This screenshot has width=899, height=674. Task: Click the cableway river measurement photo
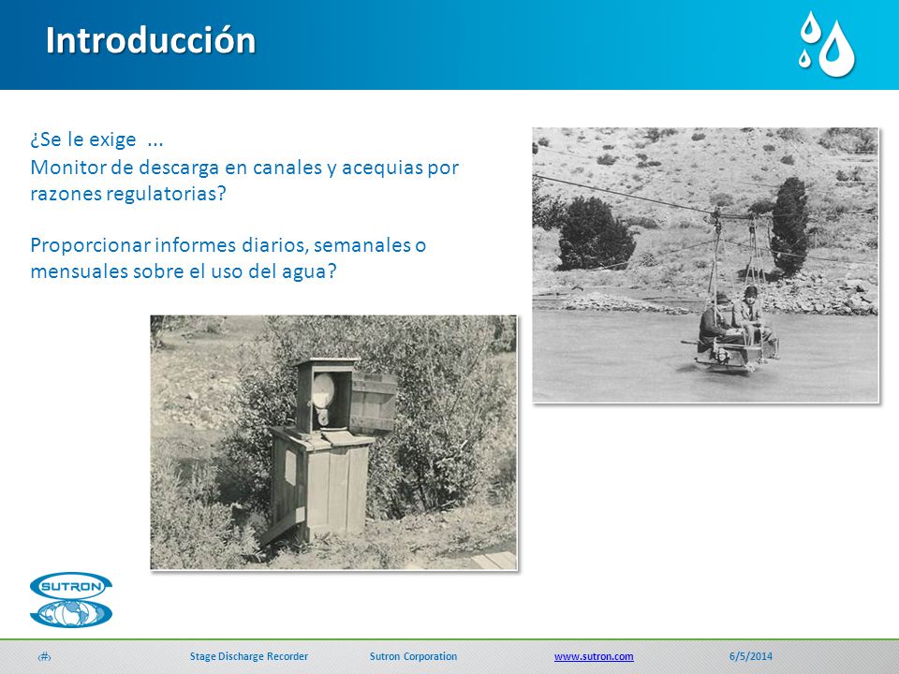[x=705, y=265]
